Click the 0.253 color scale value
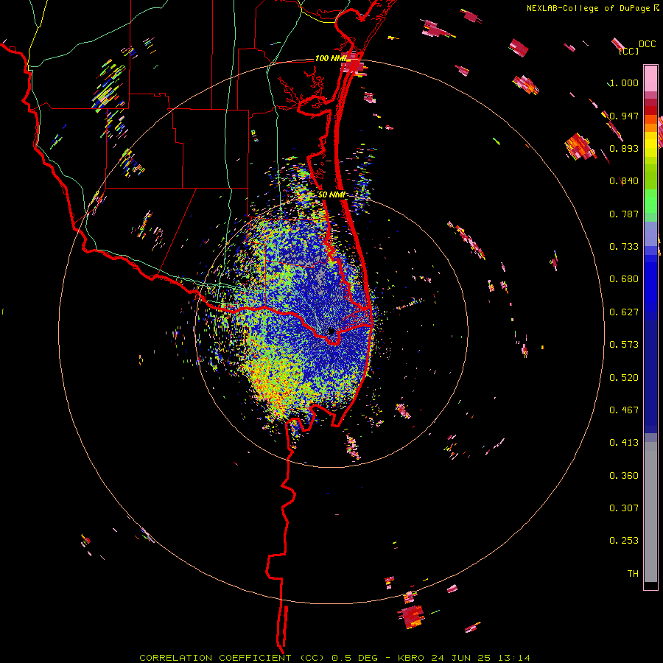Viewport: 663px width, 663px height. [x=624, y=541]
